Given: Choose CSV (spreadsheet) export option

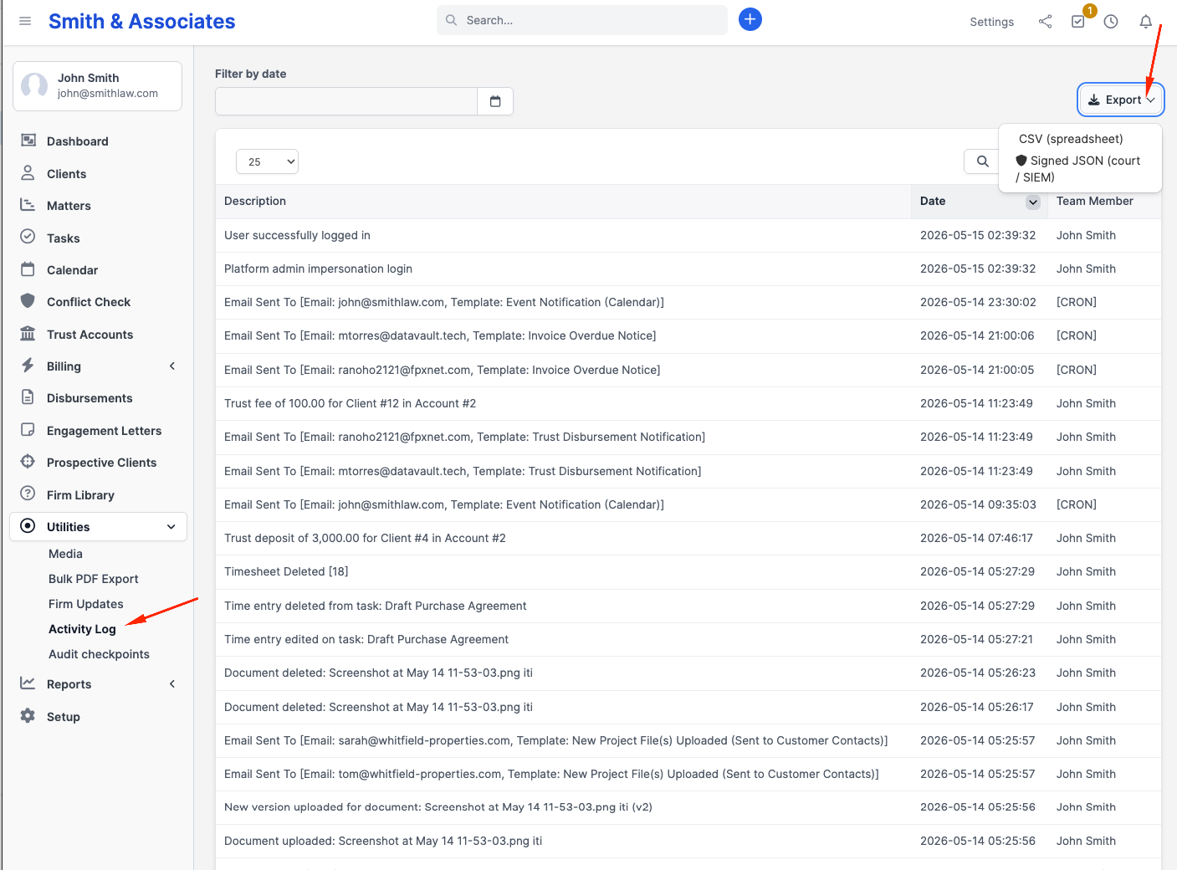Looking at the screenshot, I should coord(1071,139).
